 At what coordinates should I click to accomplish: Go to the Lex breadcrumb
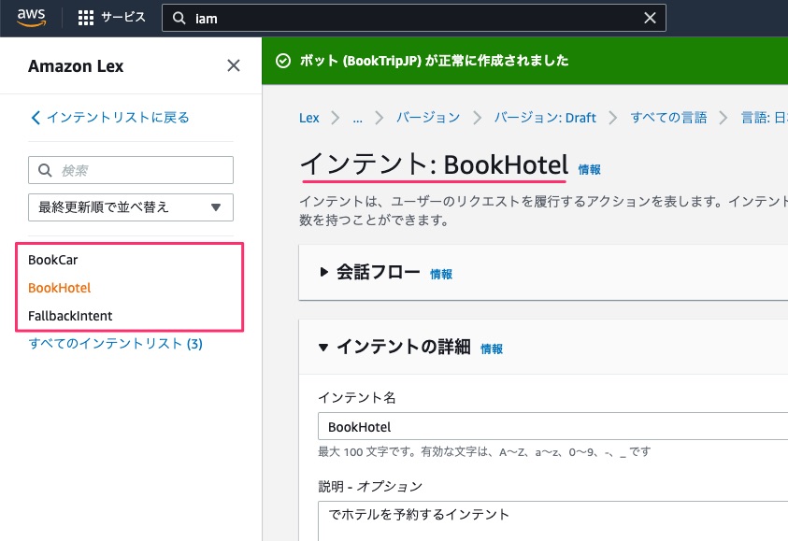coord(309,118)
